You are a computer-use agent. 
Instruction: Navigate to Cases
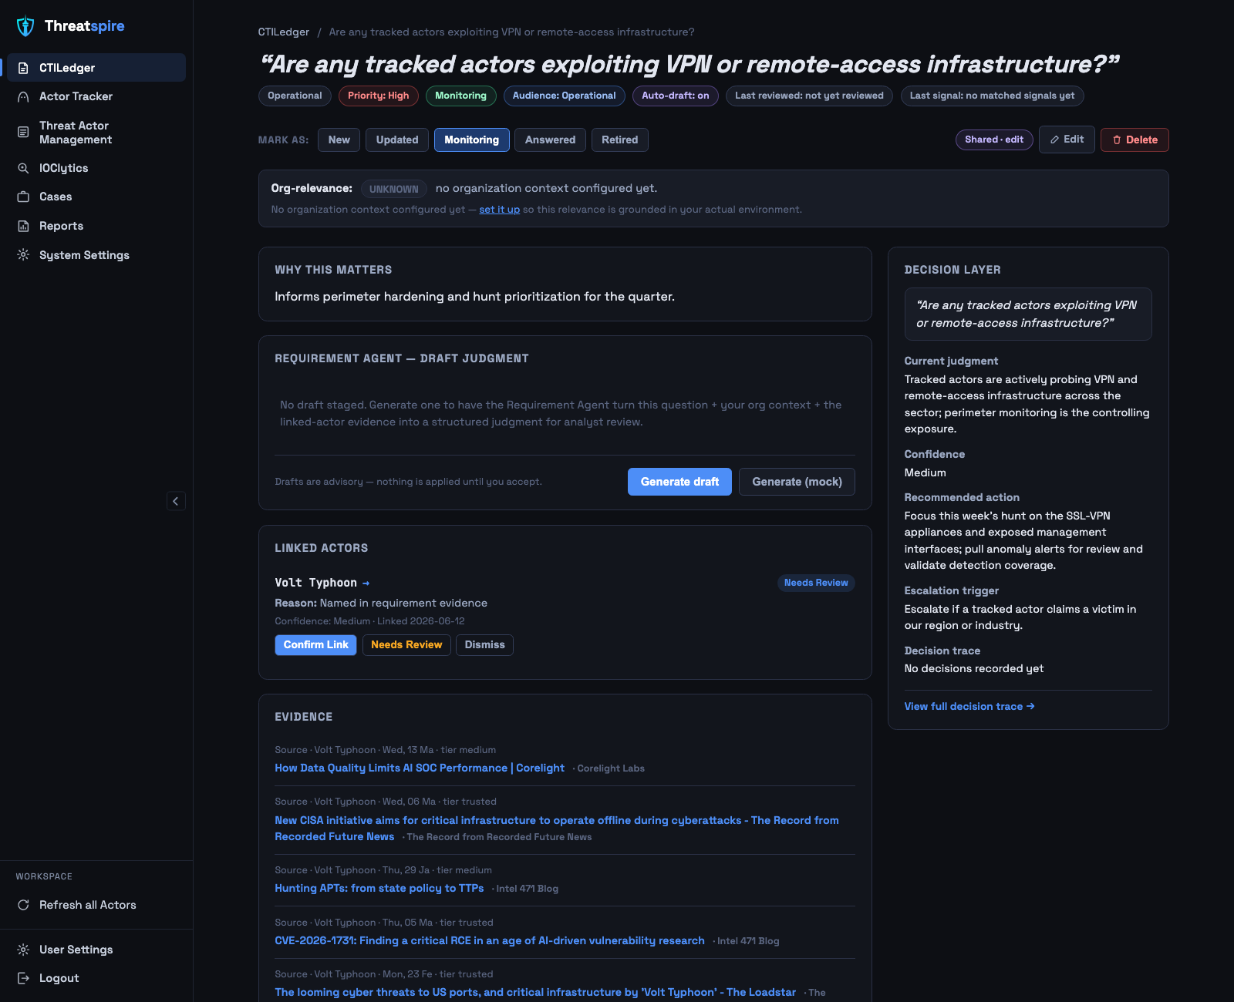[96, 197]
